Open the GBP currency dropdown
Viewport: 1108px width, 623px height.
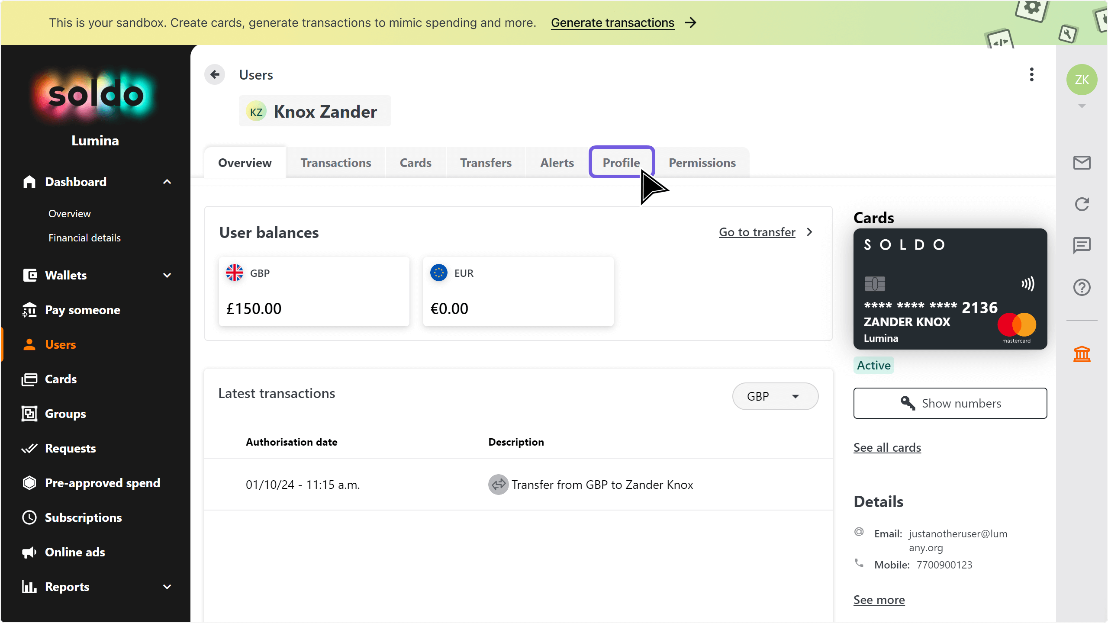pyautogui.click(x=775, y=396)
